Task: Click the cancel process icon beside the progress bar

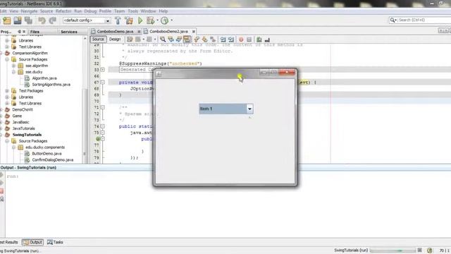Action: click(420, 250)
